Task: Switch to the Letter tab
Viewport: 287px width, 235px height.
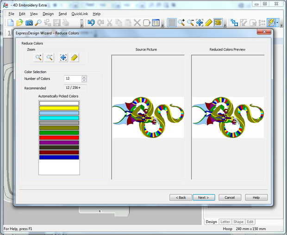Action: coord(225,222)
